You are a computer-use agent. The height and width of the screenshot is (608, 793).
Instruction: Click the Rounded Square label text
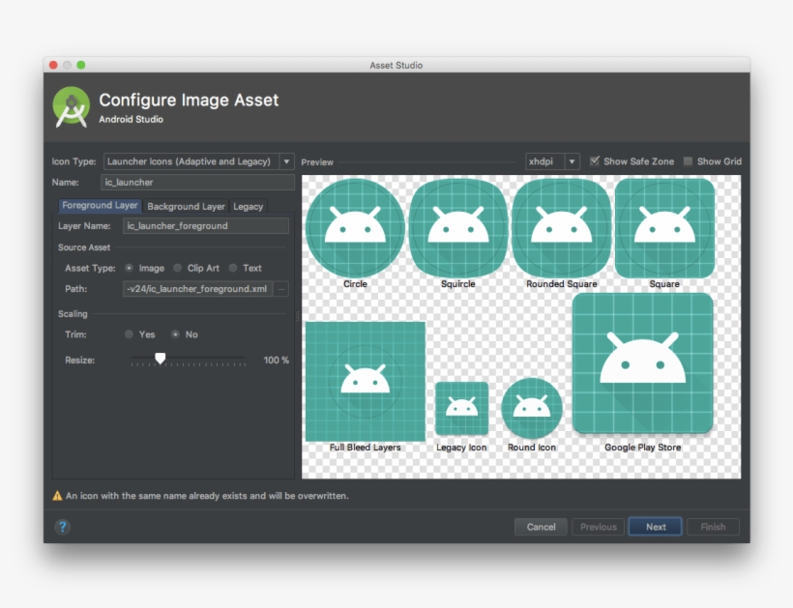tap(561, 284)
